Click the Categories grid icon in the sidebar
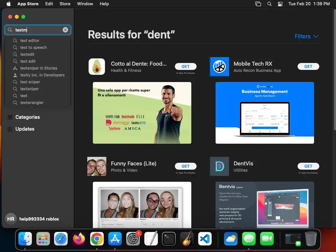This screenshot has height=252, width=336. tap(10, 117)
